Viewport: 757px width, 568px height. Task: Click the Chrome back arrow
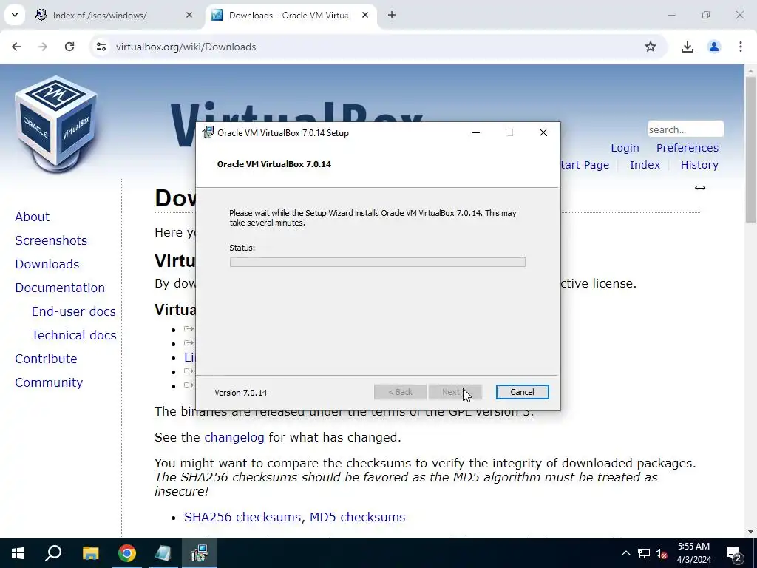tap(16, 47)
